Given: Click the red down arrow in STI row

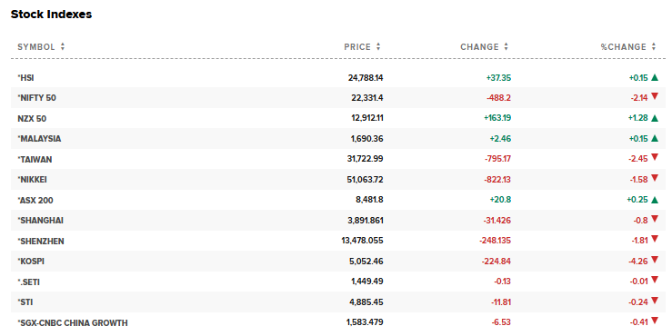Looking at the screenshot, I should [x=655, y=301].
